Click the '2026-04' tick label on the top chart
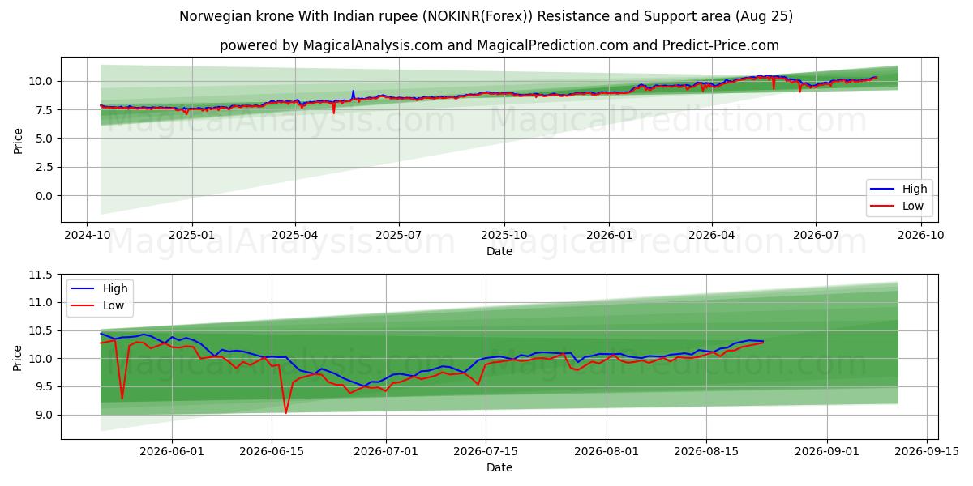 [x=711, y=235]
